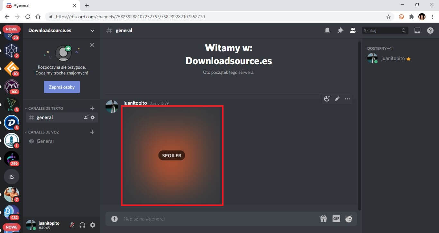The width and height of the screenshot is (439, 233).
Task: Open the server with 10 notifications
Action: (12, 69)
